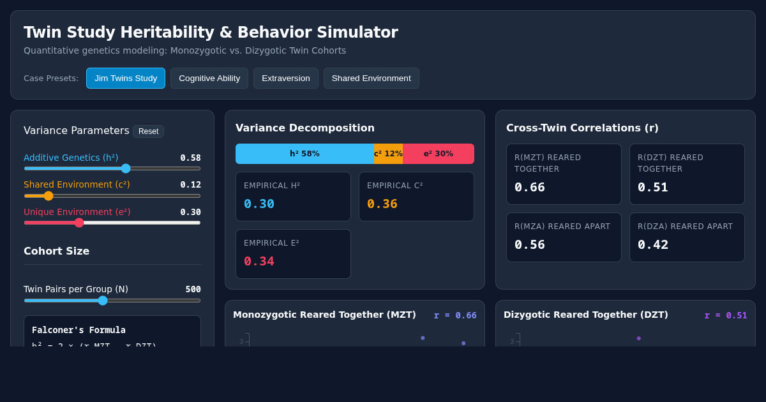766x402 pixels.
Task: Adjust the Additive Genetics (h²) slider
Action: click(x=112, y=168)
